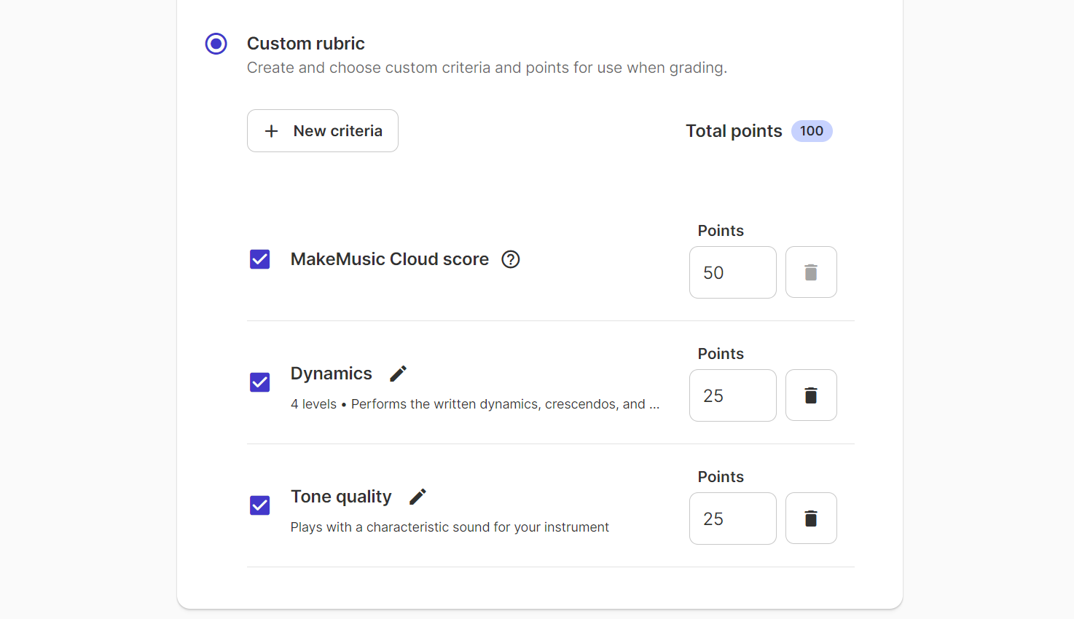The image size is (1074, 619).
Task: Uncheck the Dynamics criteria checkbox
Action: [x=260, y=382]
